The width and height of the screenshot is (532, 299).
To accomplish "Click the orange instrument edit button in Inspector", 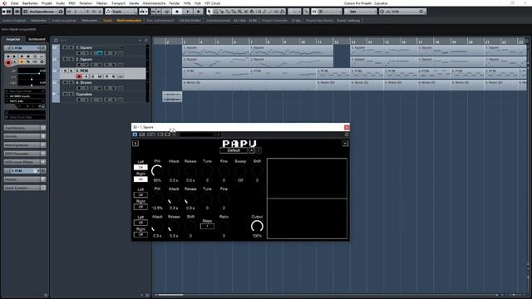I will tap(22, 61).
